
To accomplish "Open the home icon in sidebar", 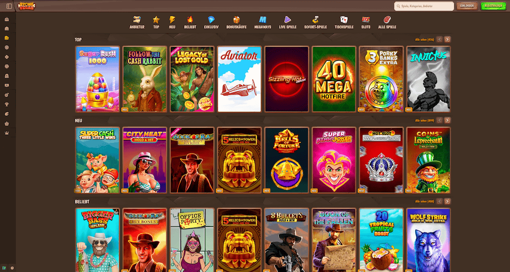I will pyautogui.click(x=7, y=29).
